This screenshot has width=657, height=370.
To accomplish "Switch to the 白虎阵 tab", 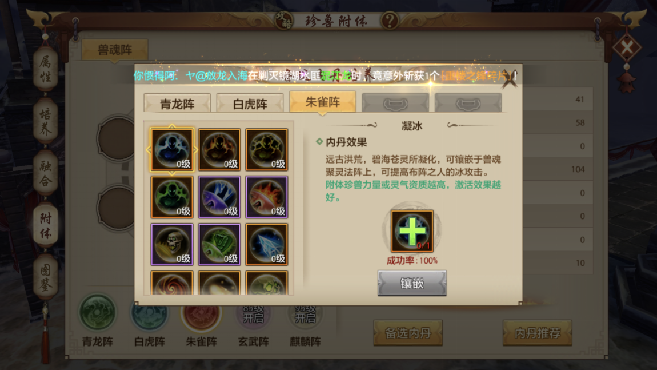I will (x=250, y=103).
